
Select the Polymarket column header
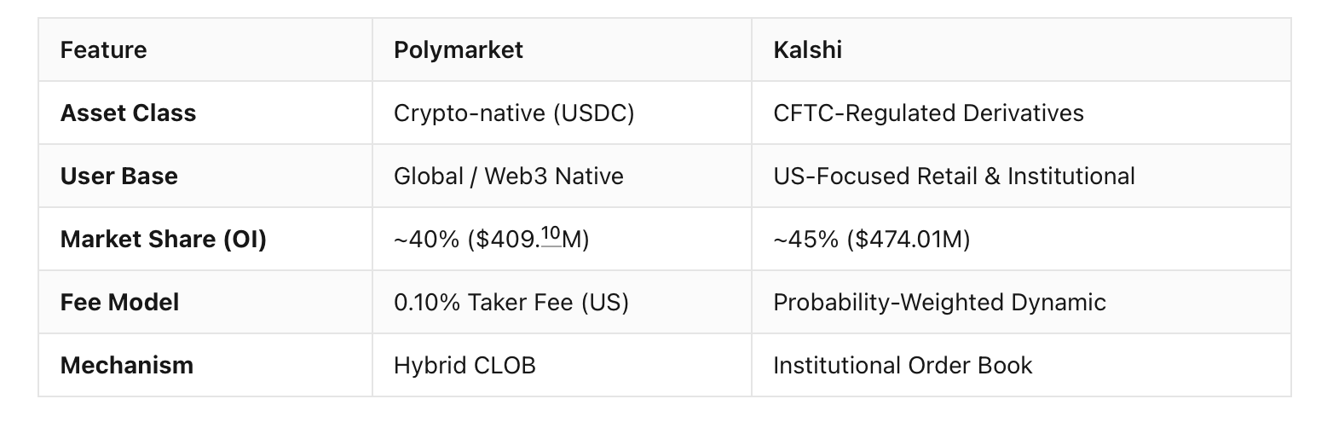[459, 49]
